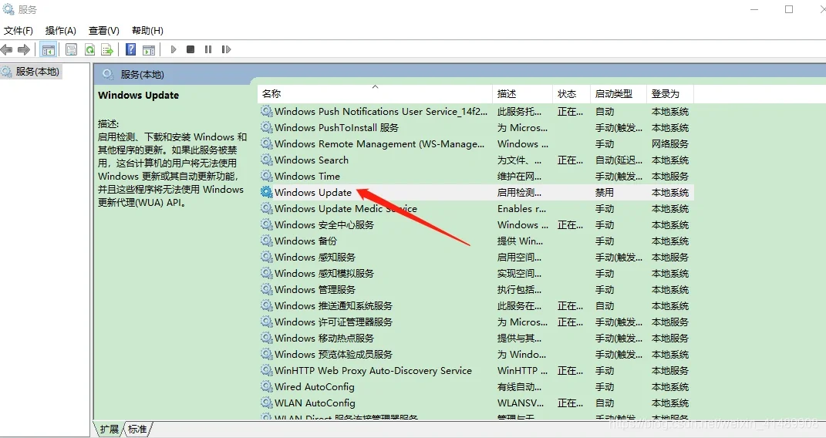The height and width of the screenshot is (438, 826).
Task: Click 启用检测... description of Windows Update
Action: coord(519,193)
